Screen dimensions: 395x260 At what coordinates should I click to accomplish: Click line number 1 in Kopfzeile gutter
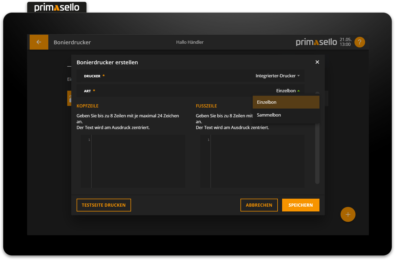(x=89, y=140)
